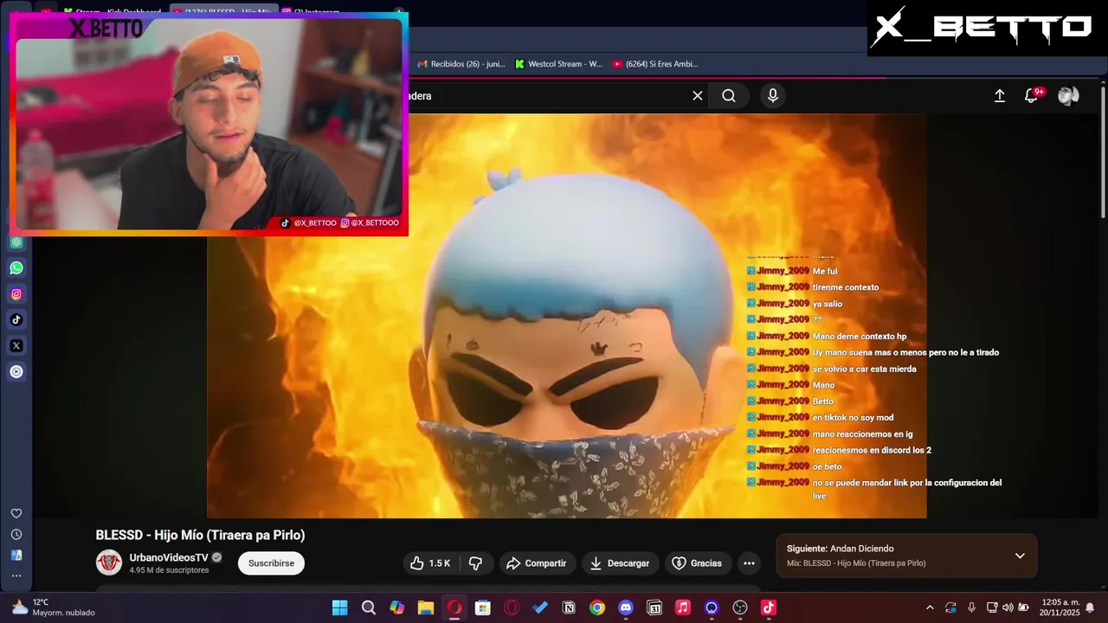Open history clock in Opera sidebar
The image size is (1108, 623).
pos(16,535)
